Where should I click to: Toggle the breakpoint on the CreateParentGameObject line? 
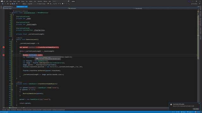pos(3,47)
